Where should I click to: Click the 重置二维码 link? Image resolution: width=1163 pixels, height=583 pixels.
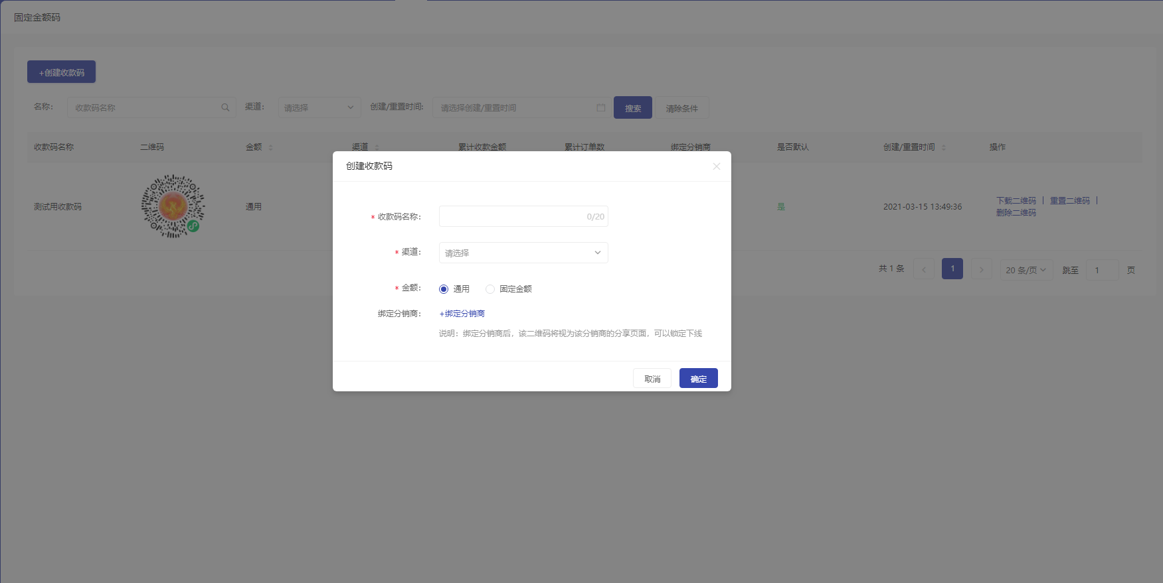tap(1070, 200)
